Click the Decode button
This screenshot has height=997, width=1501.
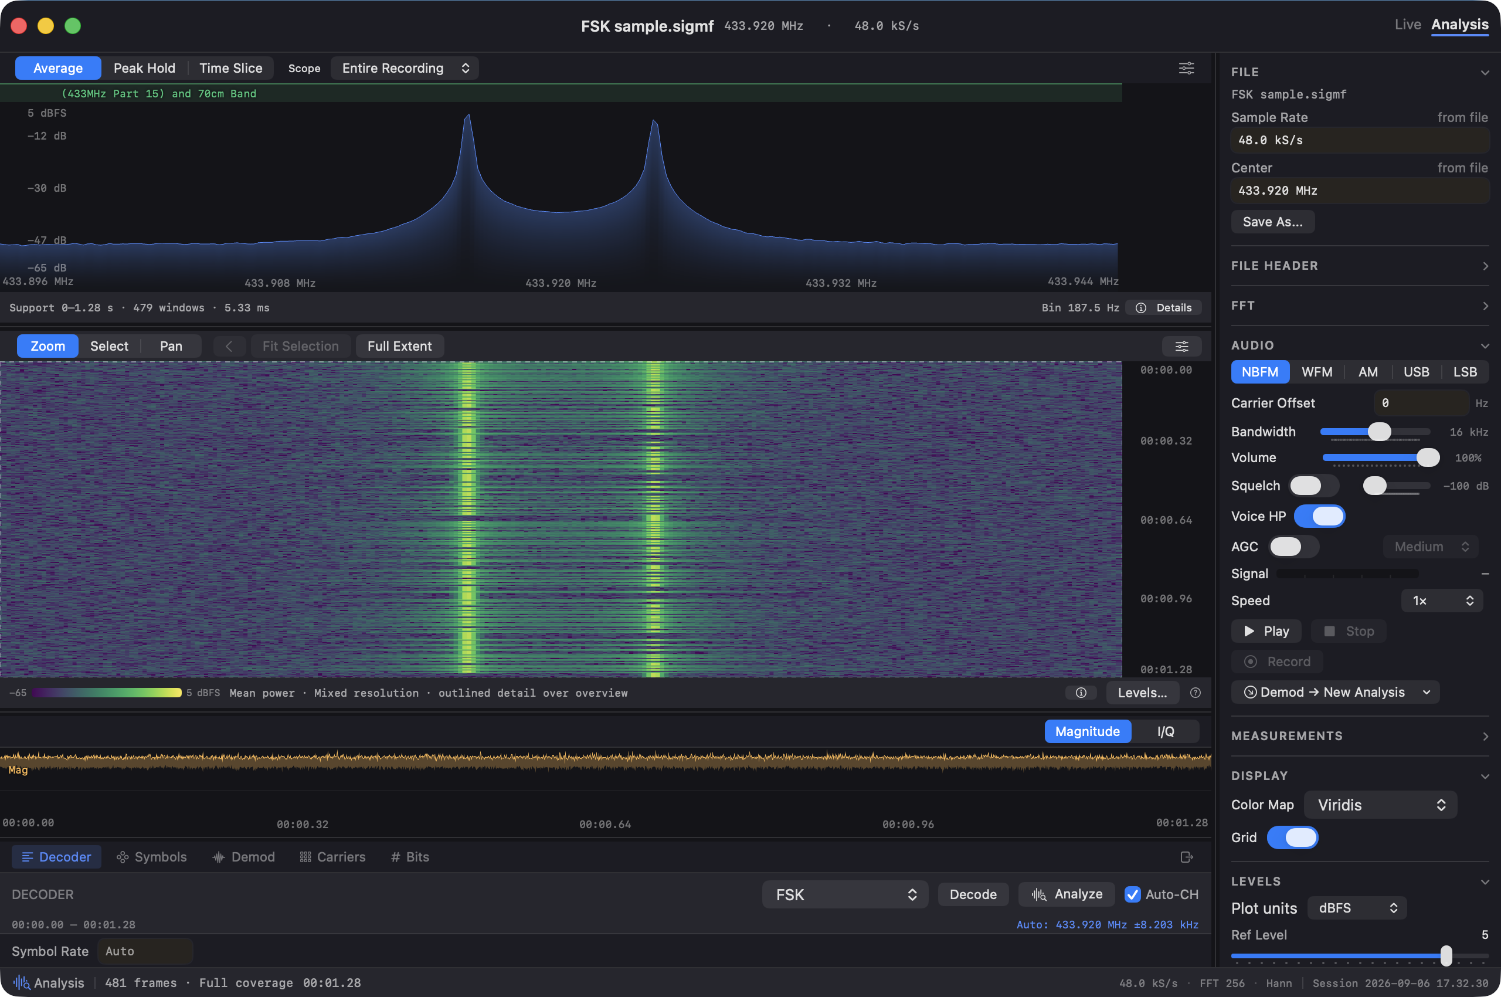[x=973, y=894]
